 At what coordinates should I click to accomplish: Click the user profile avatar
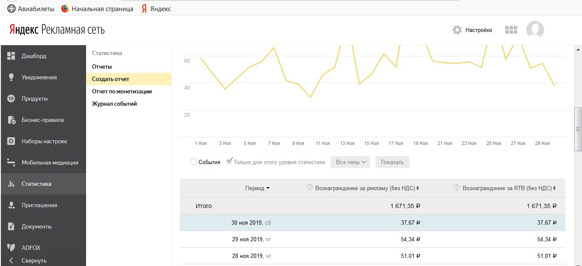[x=535, y=30]
